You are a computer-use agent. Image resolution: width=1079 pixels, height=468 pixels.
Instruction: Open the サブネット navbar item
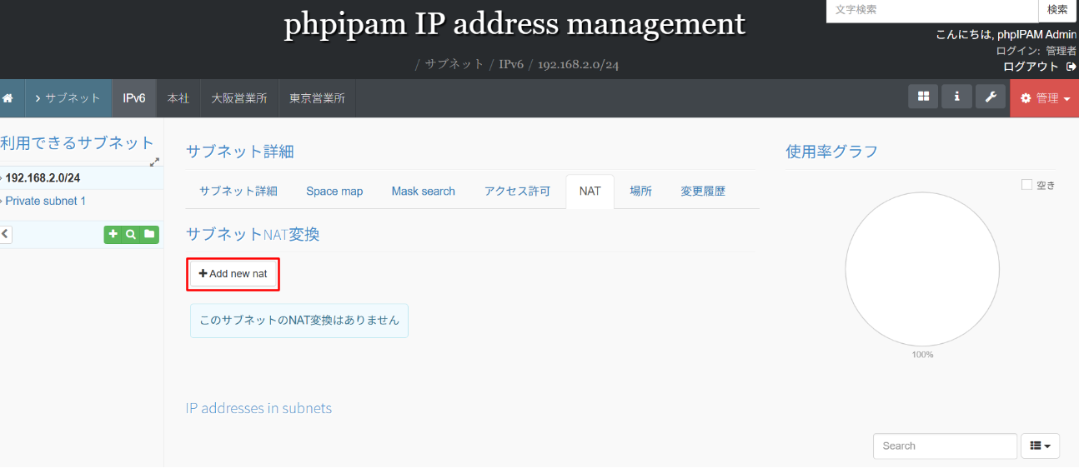68,98
